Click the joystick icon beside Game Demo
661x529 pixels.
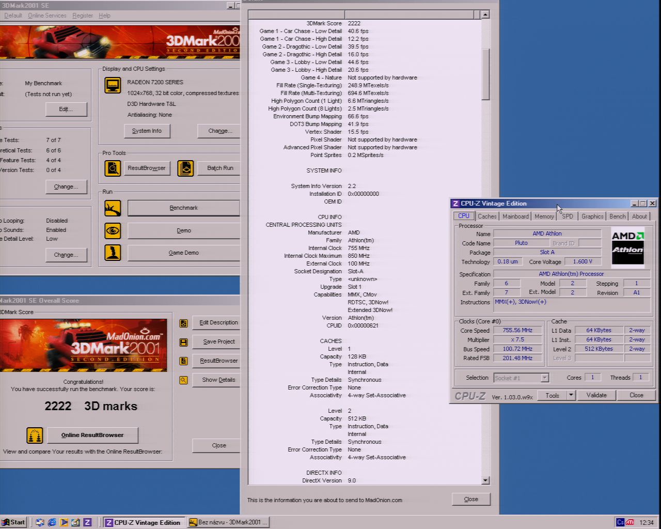[113, 253]
